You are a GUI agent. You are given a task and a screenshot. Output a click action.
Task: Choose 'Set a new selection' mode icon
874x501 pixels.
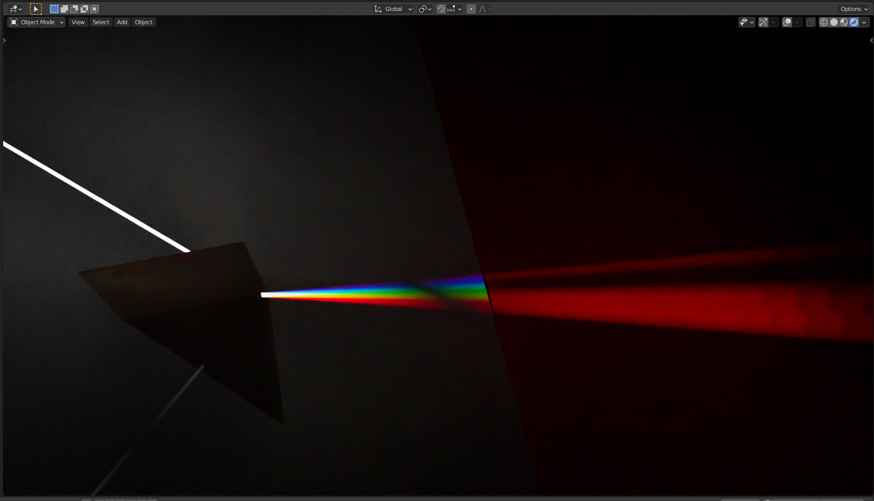54,9
